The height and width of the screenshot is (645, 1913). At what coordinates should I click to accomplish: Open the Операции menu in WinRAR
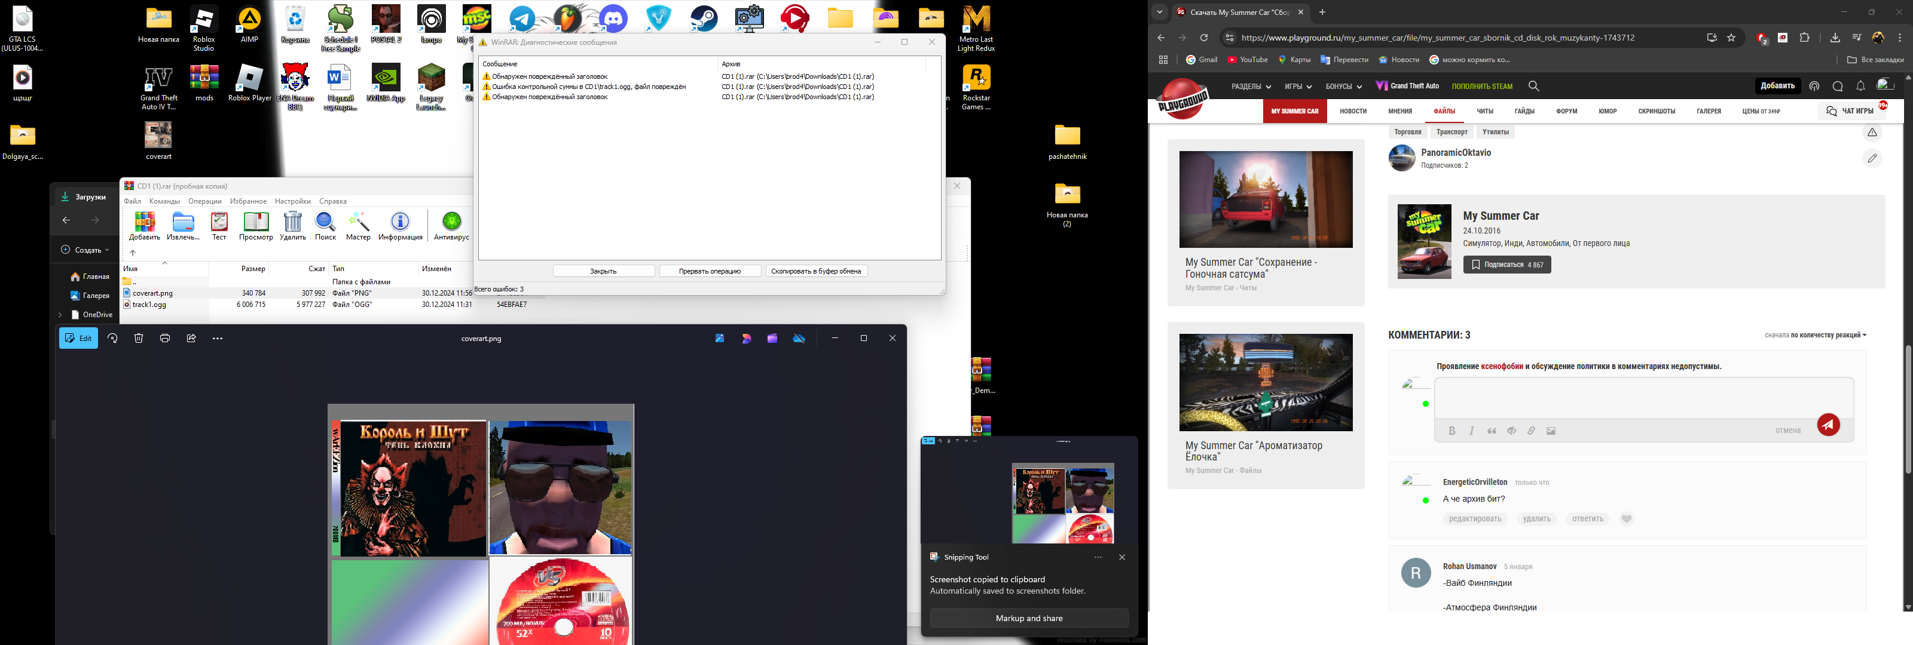click(205, 201)
